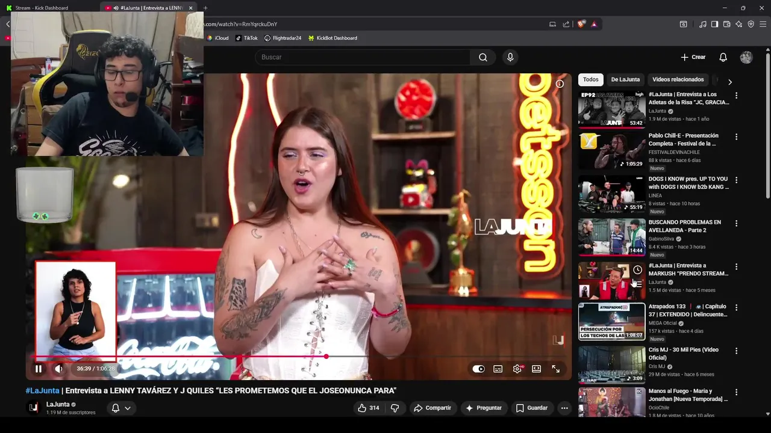This screenshot has width=771, height=433.
Task: Open more actions menu below the video
Action: coord(564,408)
